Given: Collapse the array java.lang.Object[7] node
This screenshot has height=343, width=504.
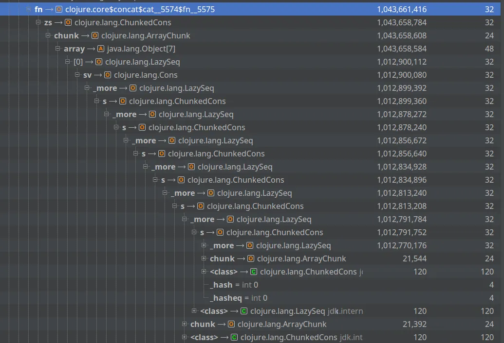Looking at the screenshot, I should 58,49.
